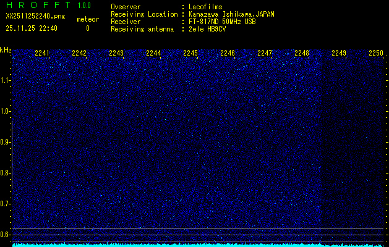
Task: Click the 2249 time marker
Action: (339, 54)
